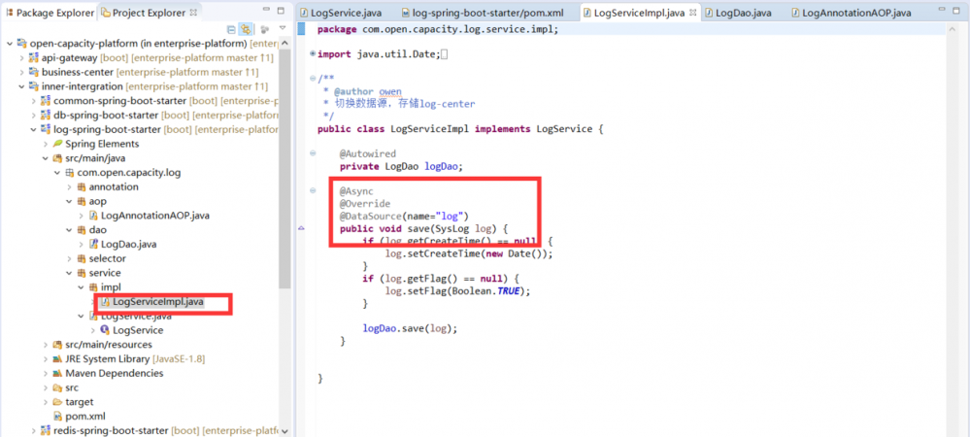Expand the annotation package arrow
This screenshot has width=970, height=437.
(x=69, y=186)
